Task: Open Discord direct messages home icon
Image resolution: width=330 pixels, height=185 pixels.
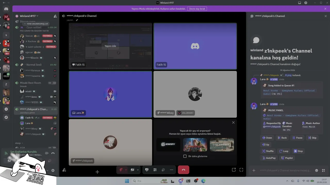Action: click(x=6, y=9)
